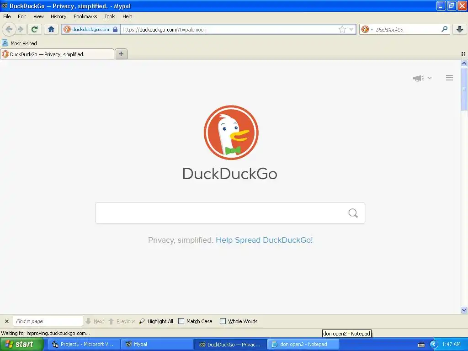Click the vertical scrollbar thumb
Viewport: 468px width, 351px height.
click(464, 89)
